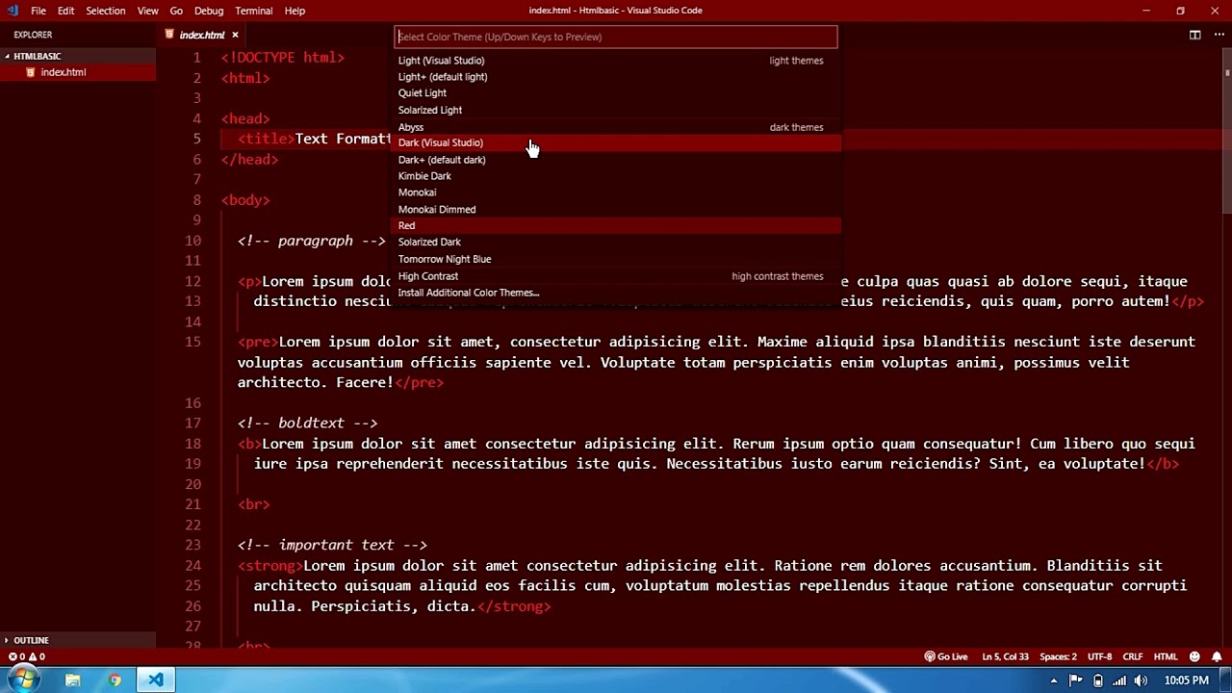Open File Explorer from the taskbar
Viewport: 1232px width, 693px height.
pyautogui.click(x=72, y=680)
